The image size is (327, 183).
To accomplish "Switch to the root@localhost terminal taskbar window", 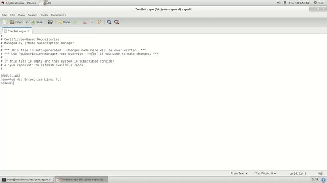I will pyautogui.click(x=27, y=179).
